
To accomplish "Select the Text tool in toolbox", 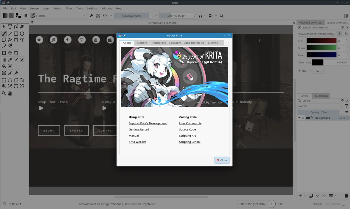I will click(10, 27).
